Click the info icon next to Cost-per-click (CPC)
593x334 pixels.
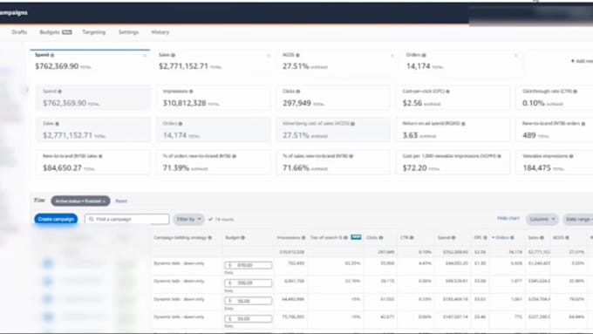tap(447, 92)
